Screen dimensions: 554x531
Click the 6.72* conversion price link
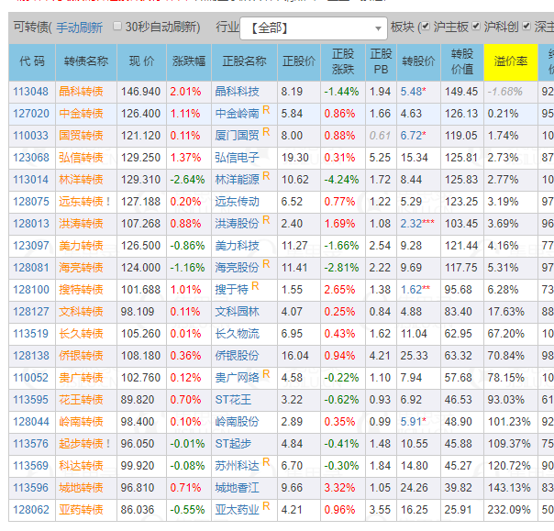tap(413, 136)
